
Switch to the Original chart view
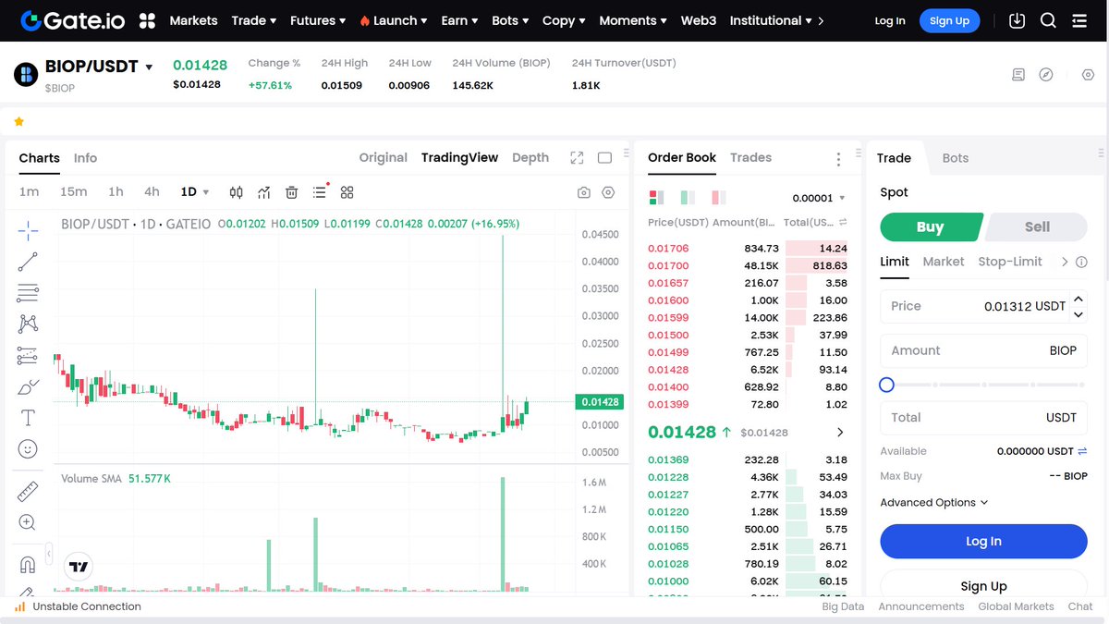[384, 158]
